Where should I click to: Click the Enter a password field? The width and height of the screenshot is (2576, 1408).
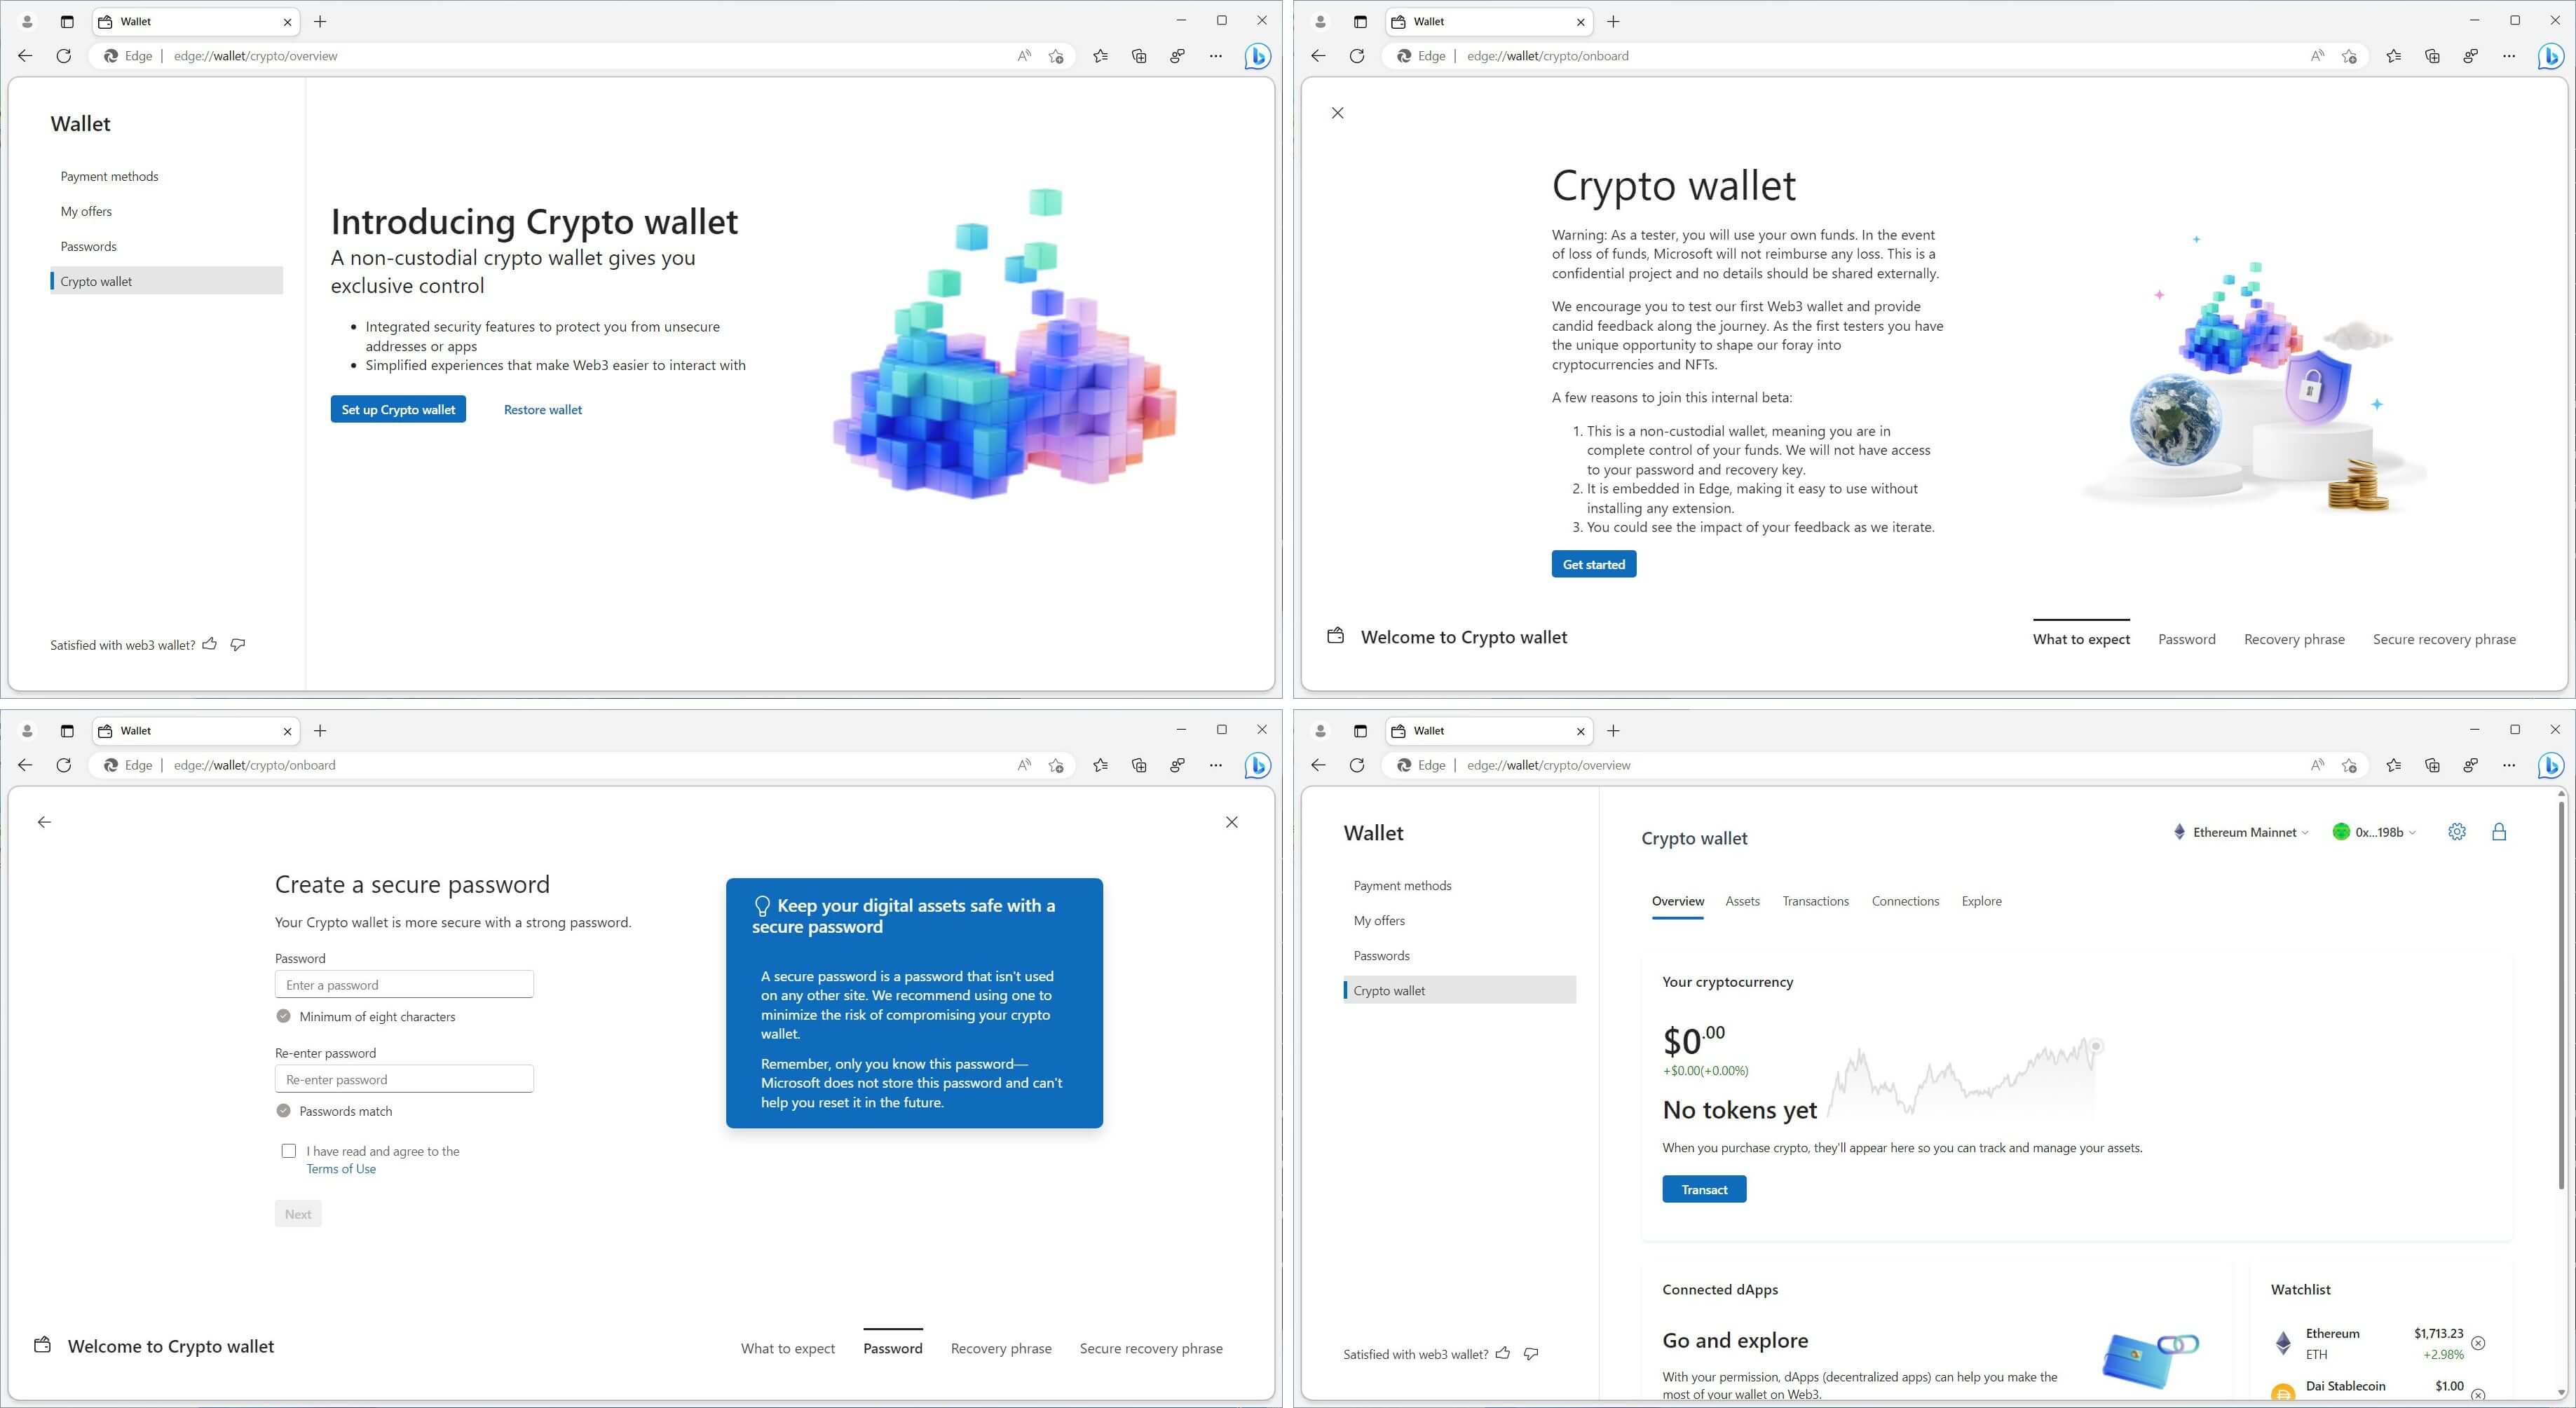coord(404,984)
